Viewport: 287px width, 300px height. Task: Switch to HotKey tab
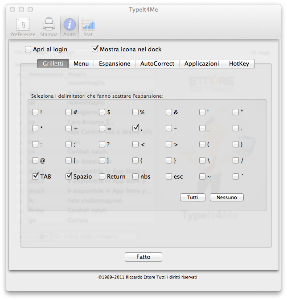pyautogui.click(x=239, y=63)
